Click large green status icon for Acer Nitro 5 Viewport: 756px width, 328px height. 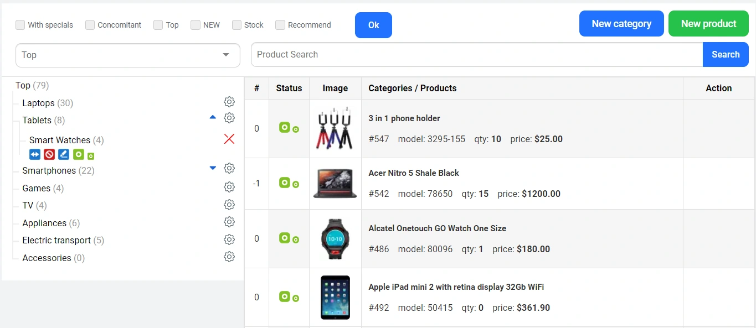pyautogui.click(x=285, y=182)
